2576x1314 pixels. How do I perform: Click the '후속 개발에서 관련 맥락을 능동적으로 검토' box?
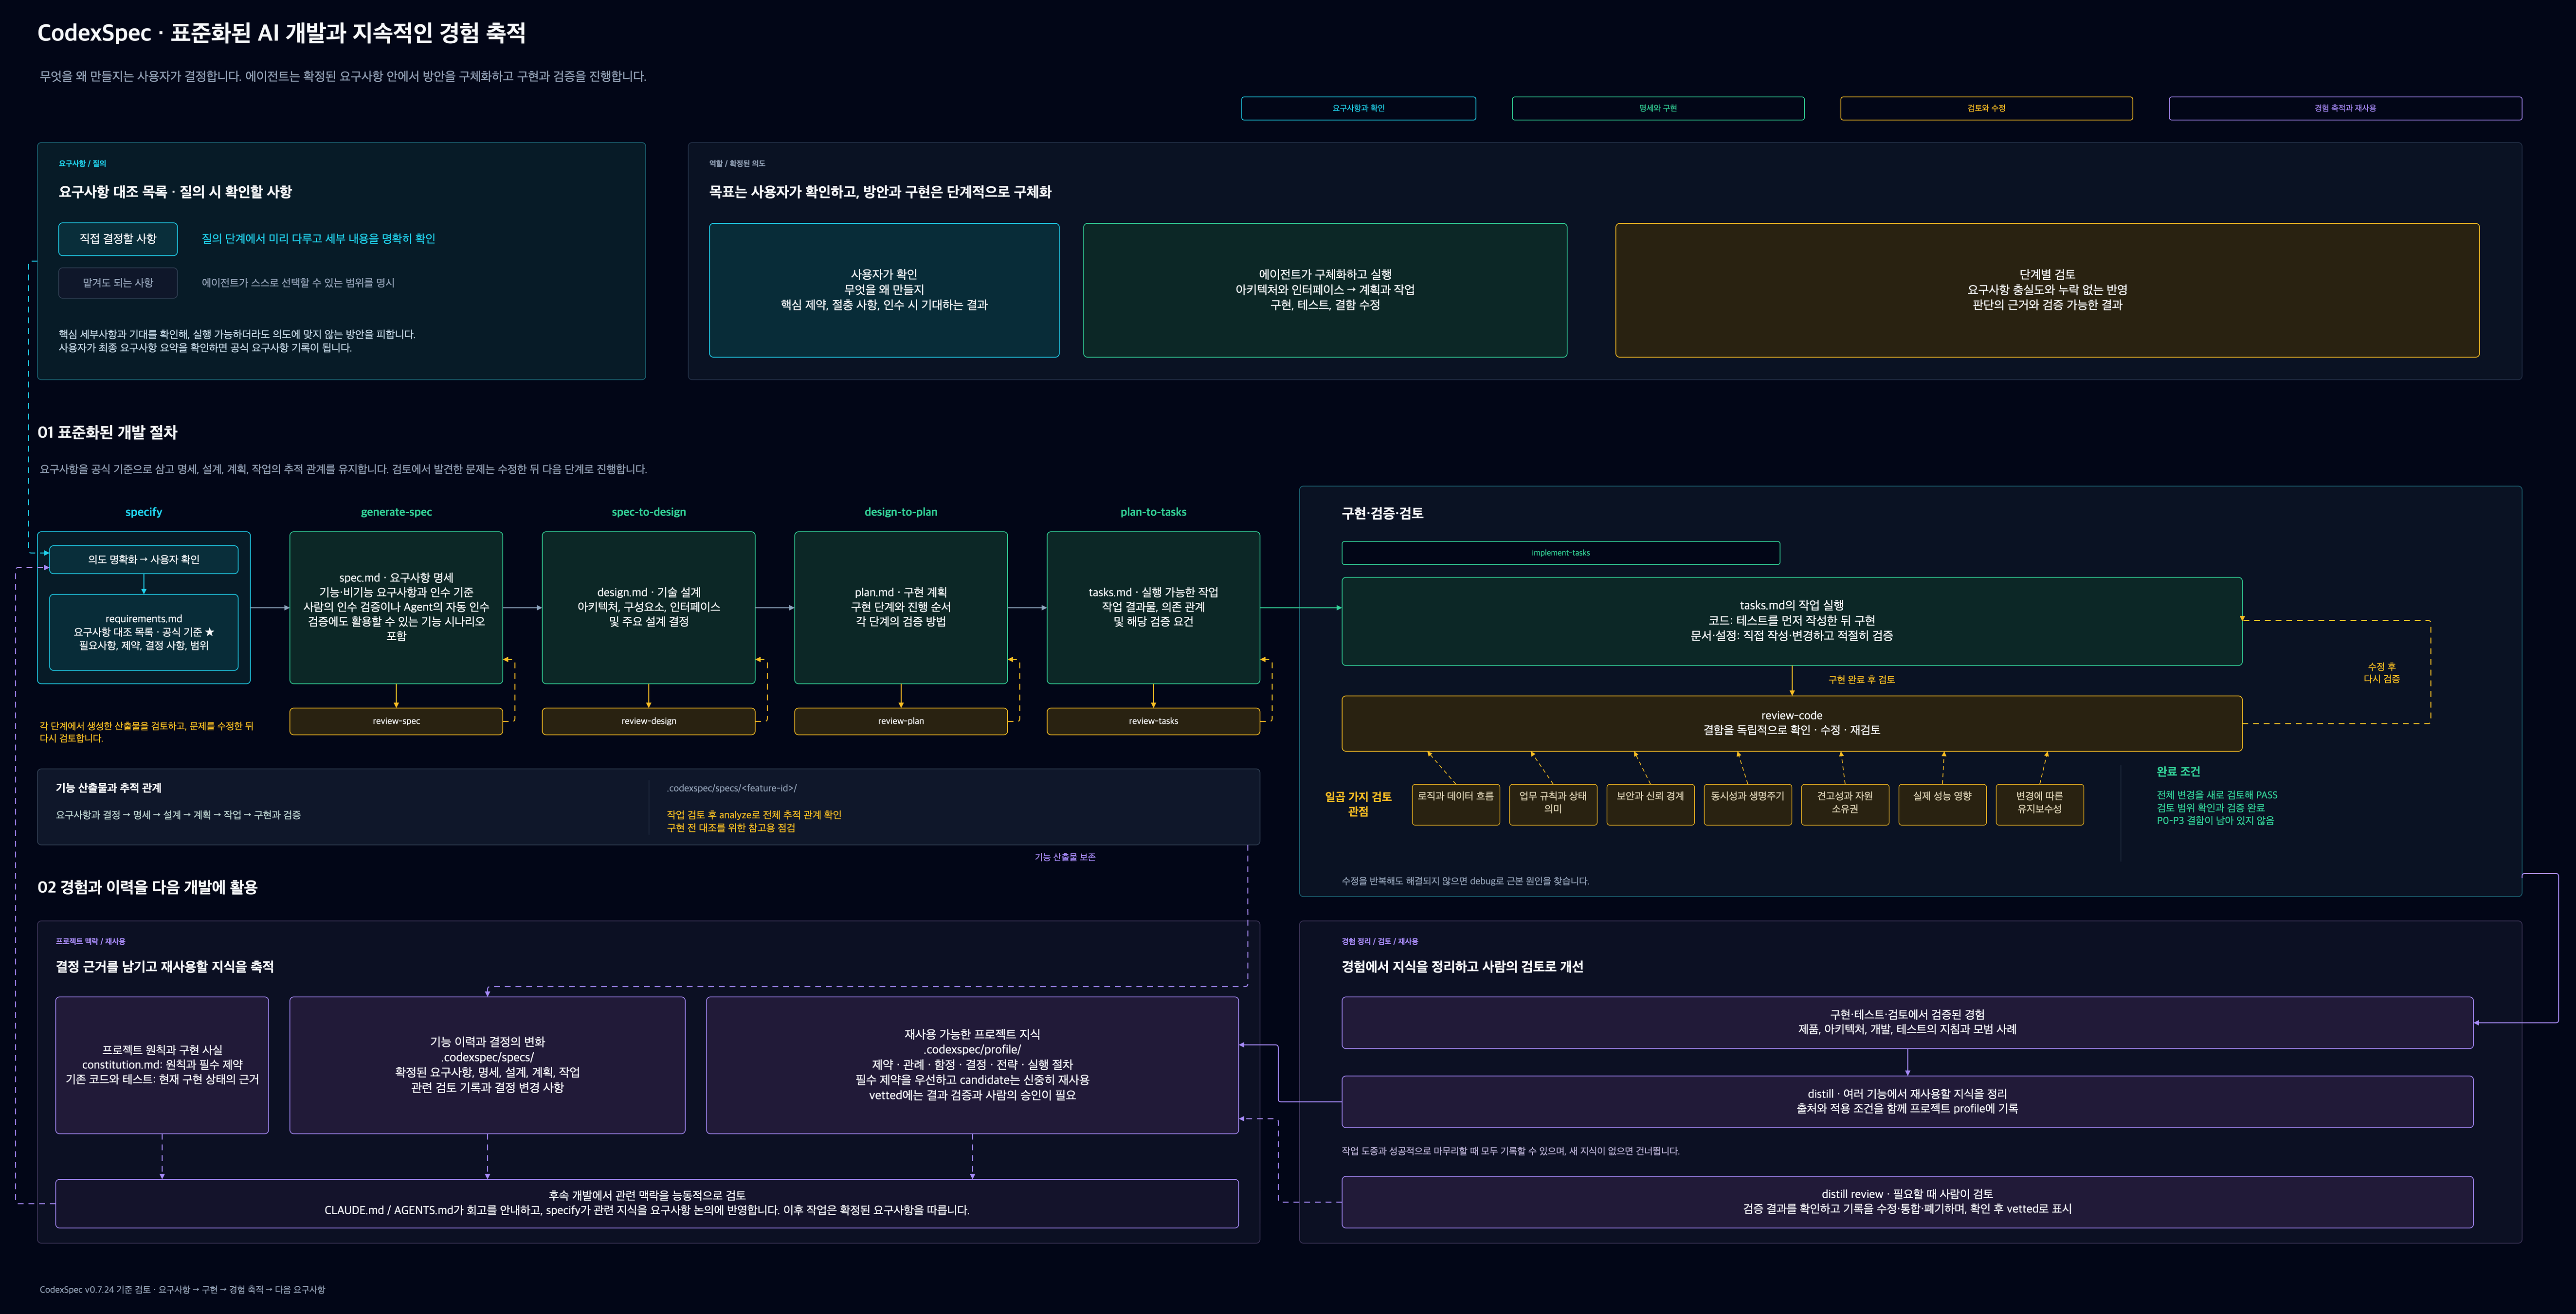(647, 1203)
